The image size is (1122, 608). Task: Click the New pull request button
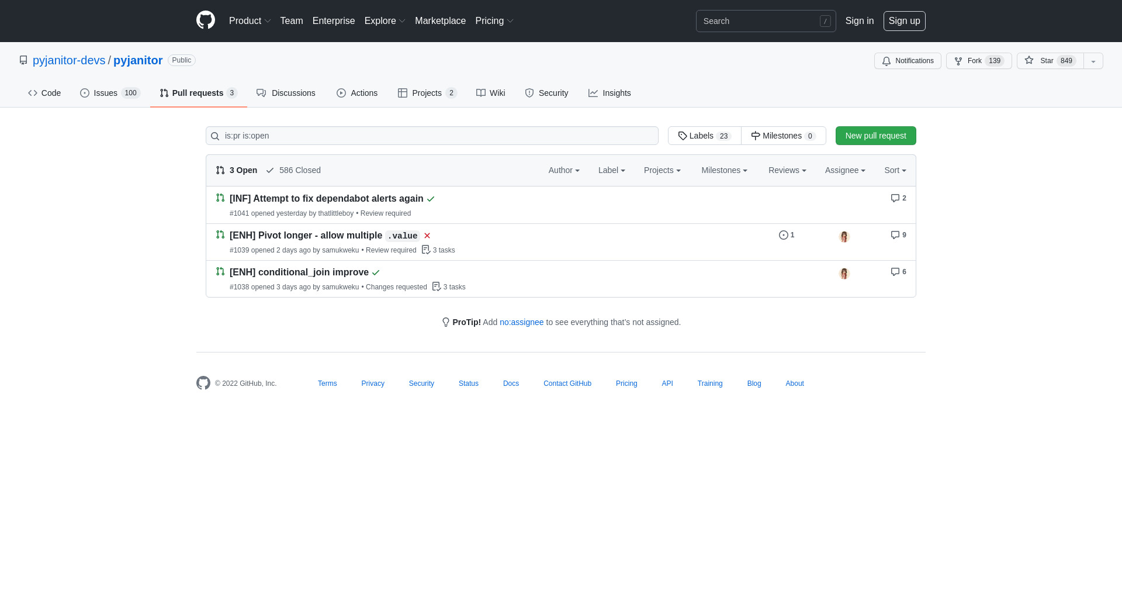coord(875,136)
